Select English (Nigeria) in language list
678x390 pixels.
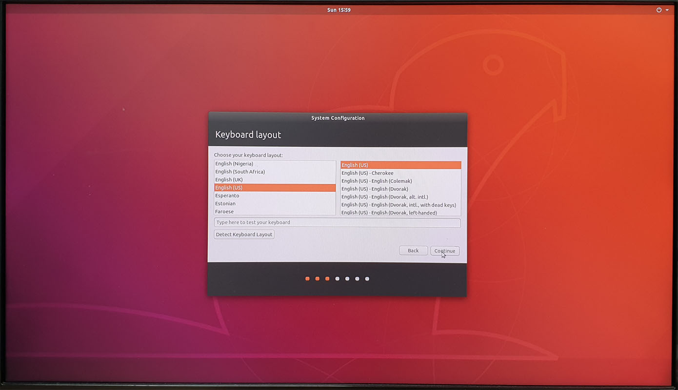point(275,164)
